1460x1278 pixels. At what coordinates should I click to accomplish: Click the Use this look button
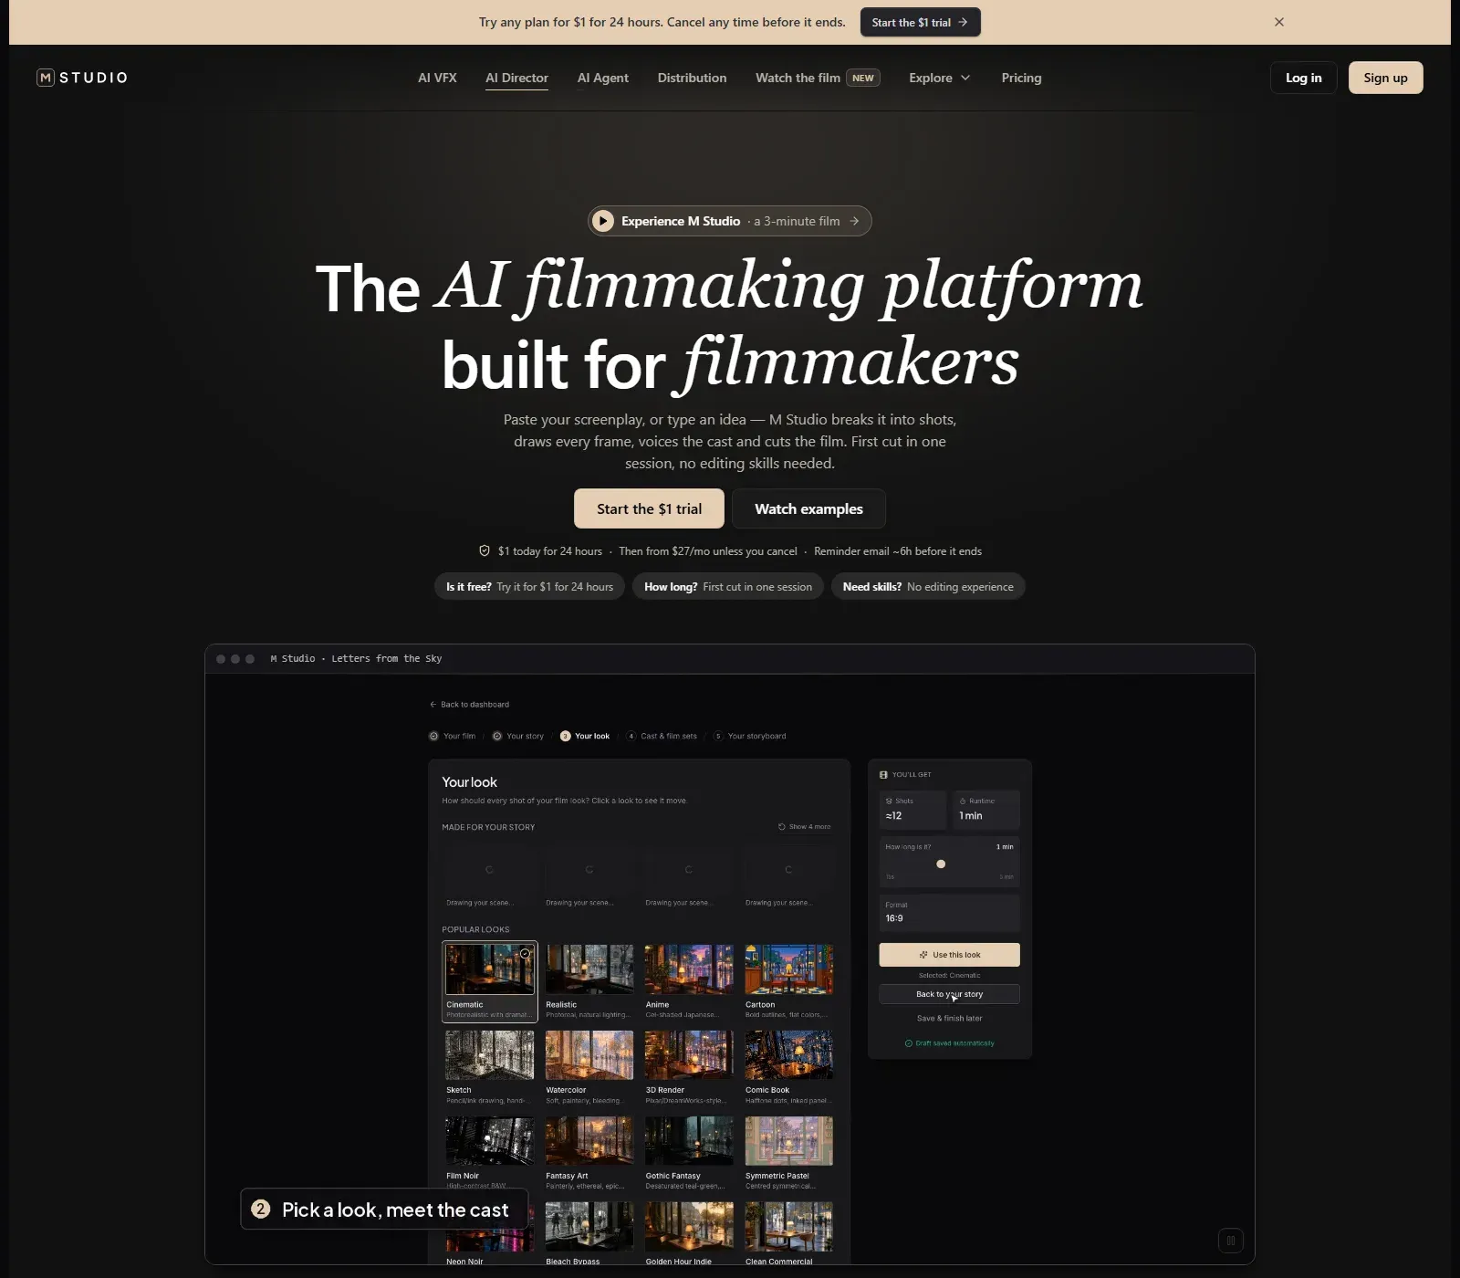click(x=949, y=955)
